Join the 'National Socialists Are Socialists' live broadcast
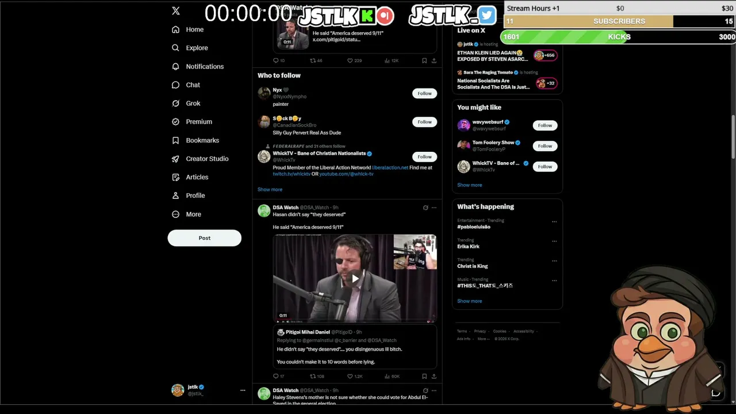The width and height of the screenshot is (736, 414). [x=546, y=83]
